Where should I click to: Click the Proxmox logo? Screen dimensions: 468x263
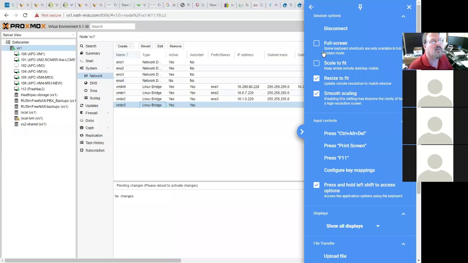(24, 26)
